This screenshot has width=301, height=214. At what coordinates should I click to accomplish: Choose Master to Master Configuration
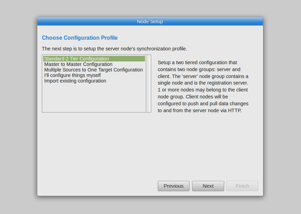pos(94,64)
